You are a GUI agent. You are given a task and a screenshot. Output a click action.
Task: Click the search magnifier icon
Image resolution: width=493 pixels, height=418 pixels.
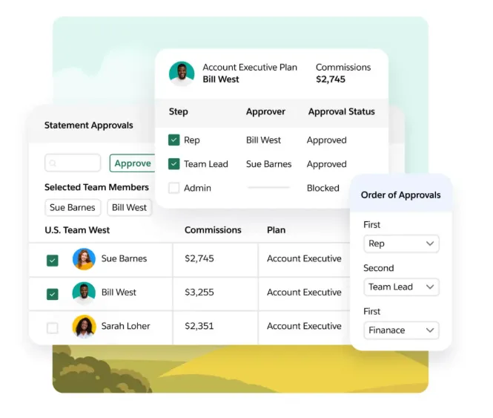53,163
